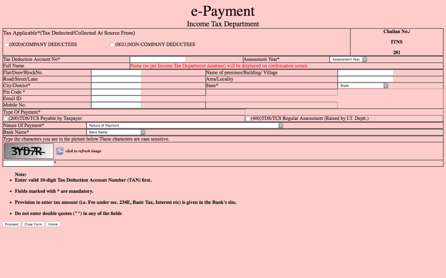Click into the Road/Street/Lane text box

(x=116, y=79)
